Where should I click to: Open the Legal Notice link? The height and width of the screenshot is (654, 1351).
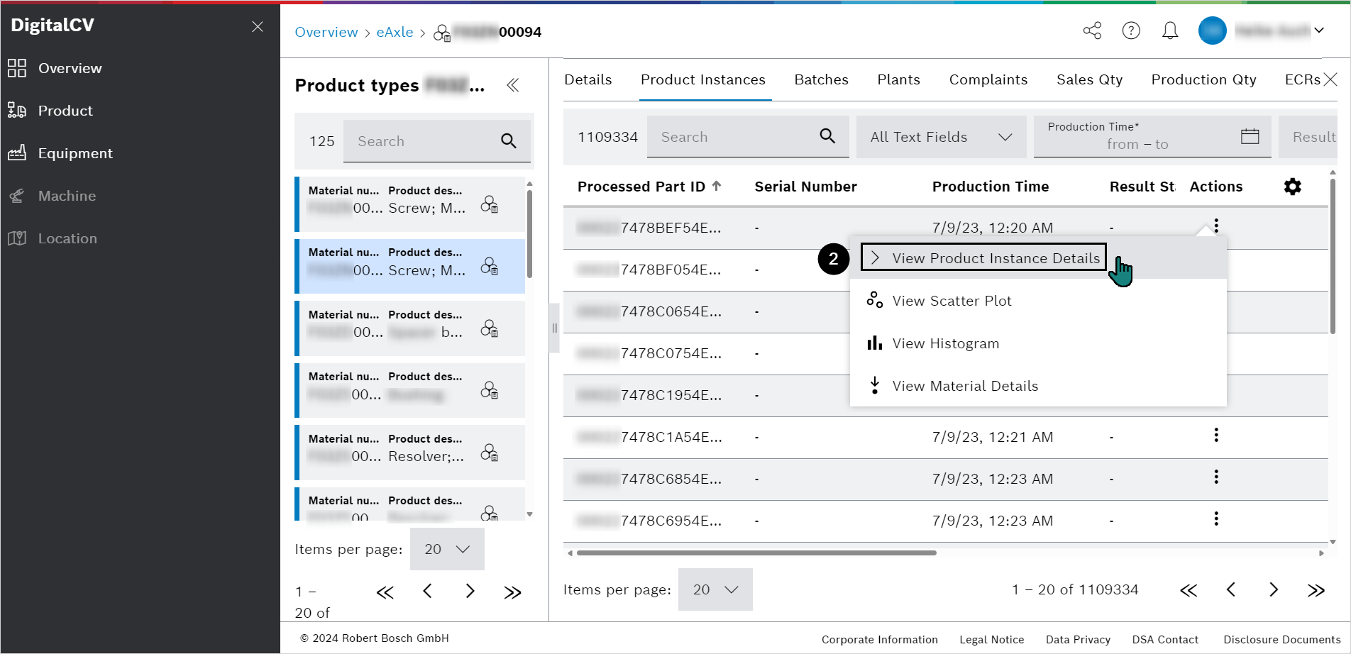(x=991, y=639)
